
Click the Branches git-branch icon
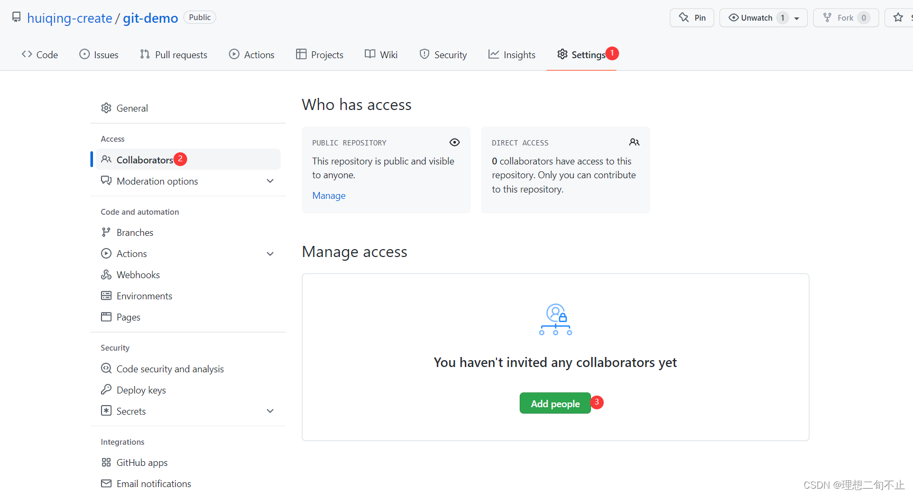coord(106,232)
